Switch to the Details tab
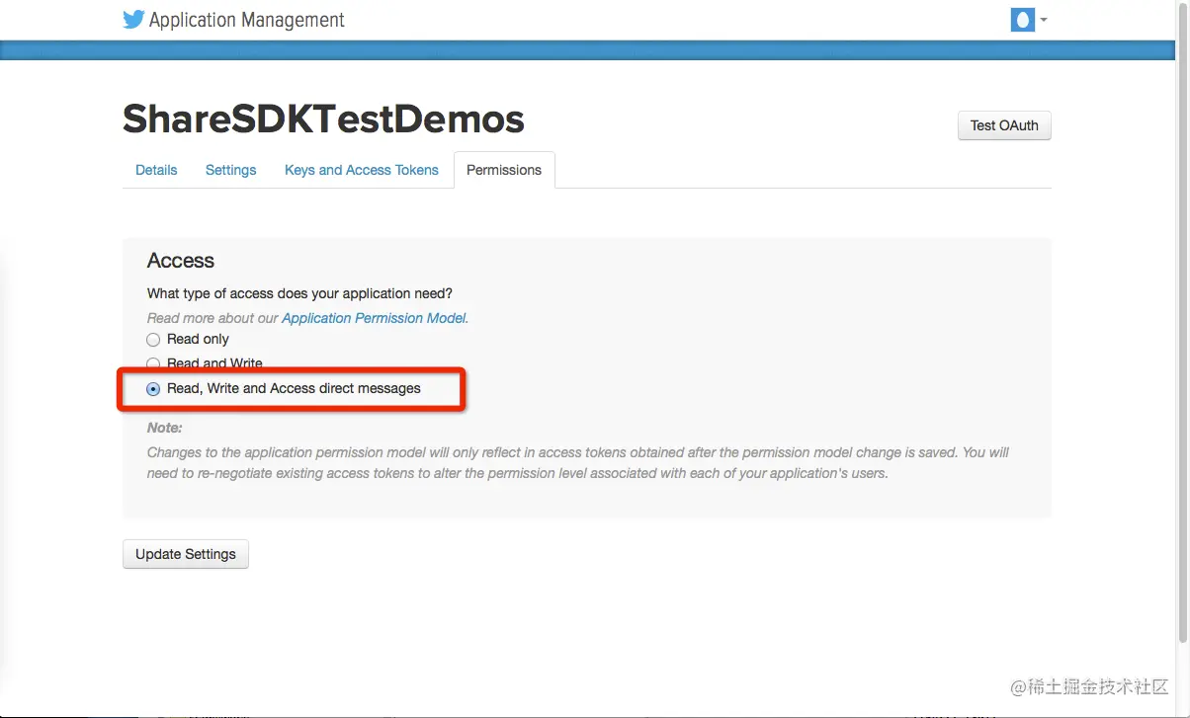 tap(156, 170)
